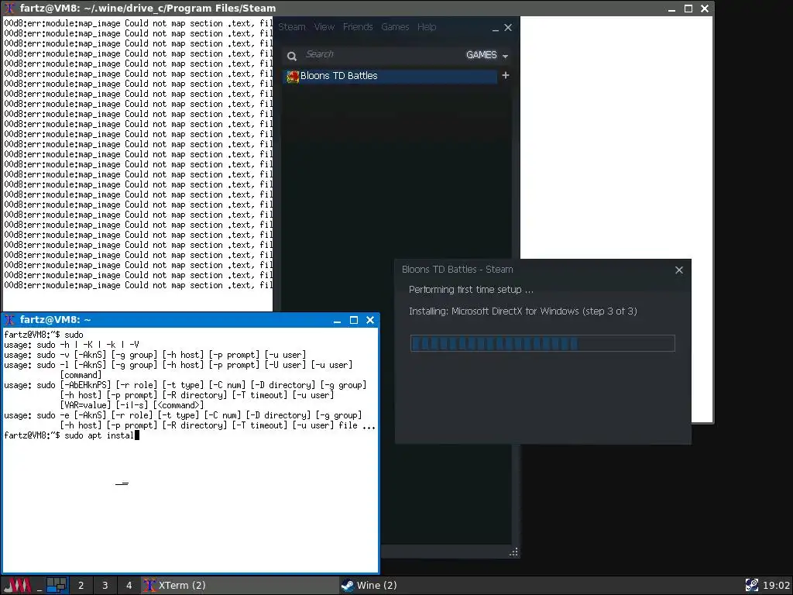This screenshot has width=793, height=595.
Task: Click the XTerm (2) taskbar entry
Action: (x=240, y=586)
